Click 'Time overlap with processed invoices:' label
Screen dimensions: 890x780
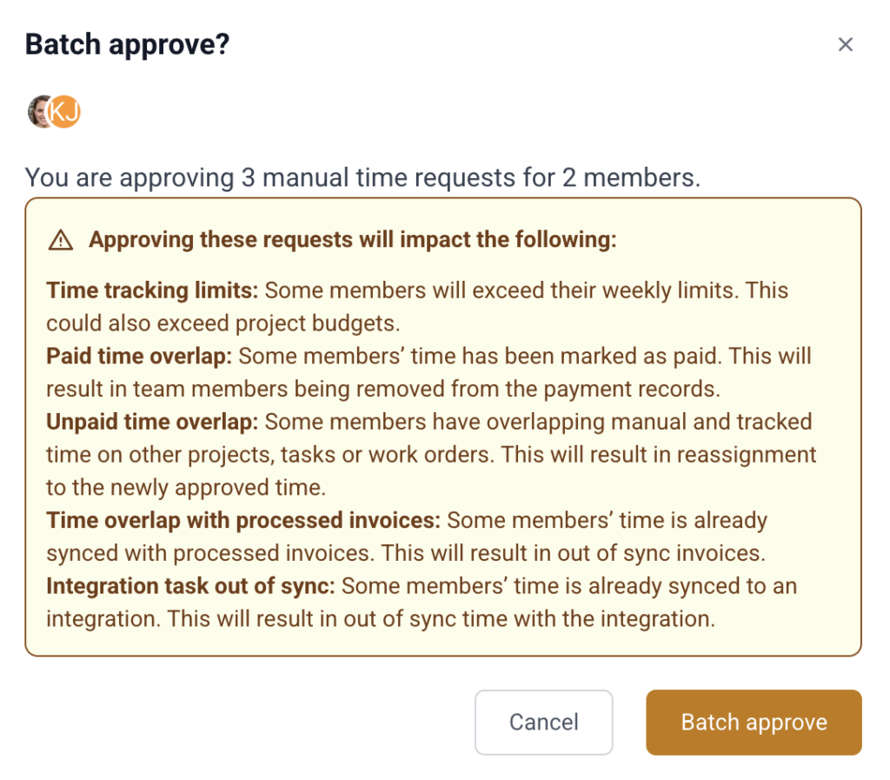243,521
